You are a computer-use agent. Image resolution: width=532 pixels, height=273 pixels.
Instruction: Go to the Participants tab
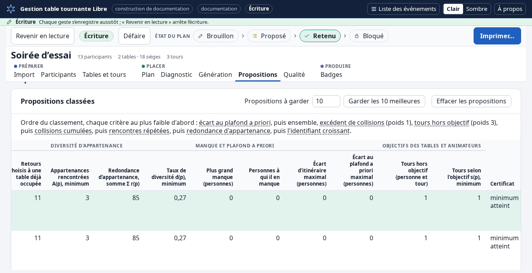tap(58, 74)
